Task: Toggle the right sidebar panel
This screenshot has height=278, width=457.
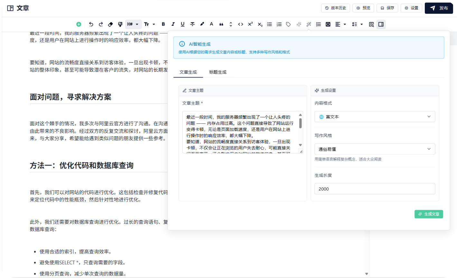Action: pos(381,24)
